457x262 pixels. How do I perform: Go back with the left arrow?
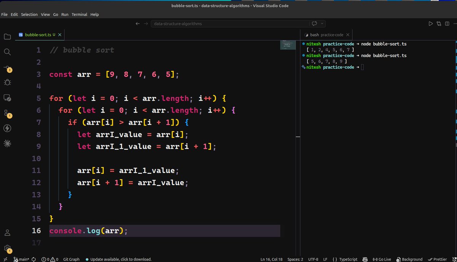coord(138,24)
